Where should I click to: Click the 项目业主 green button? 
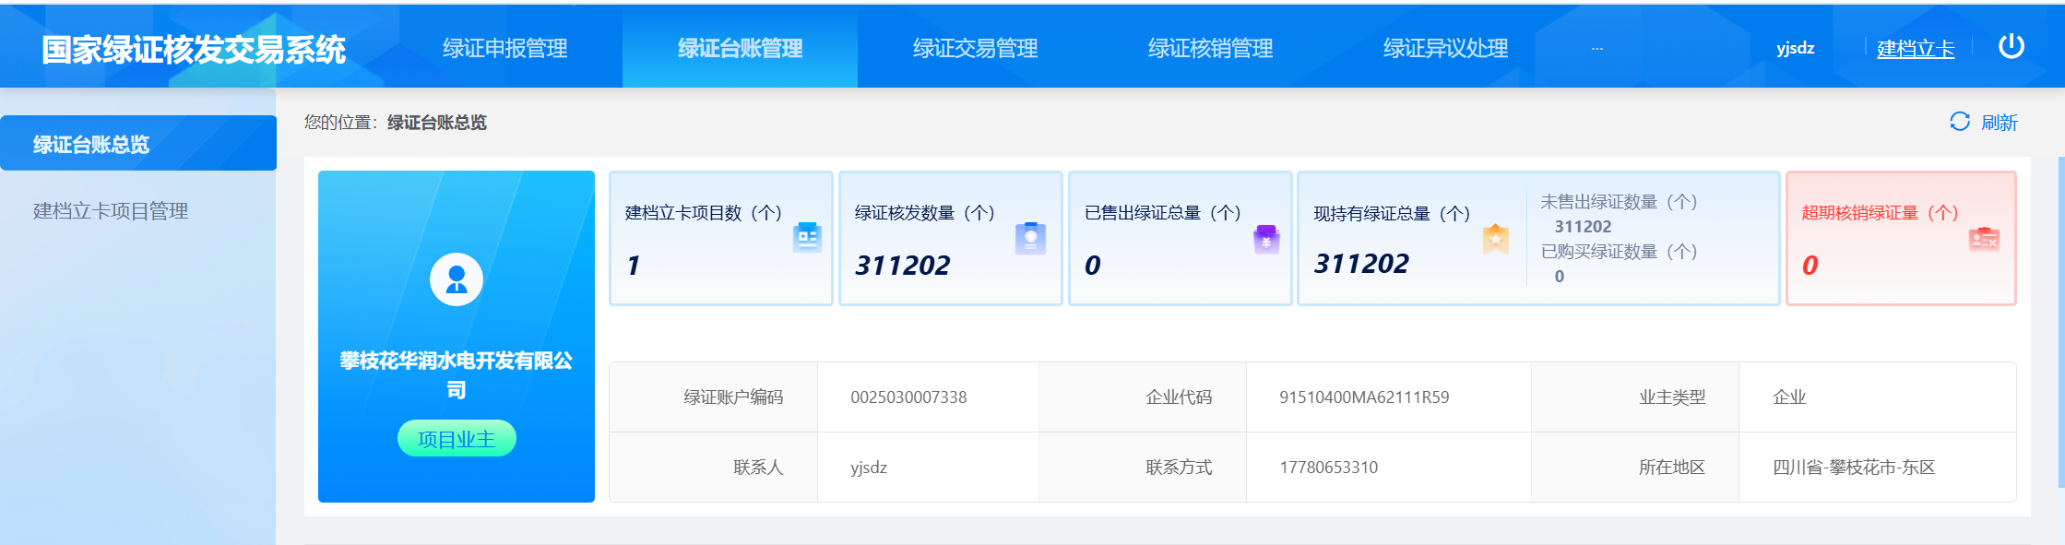tap(457, 439)
